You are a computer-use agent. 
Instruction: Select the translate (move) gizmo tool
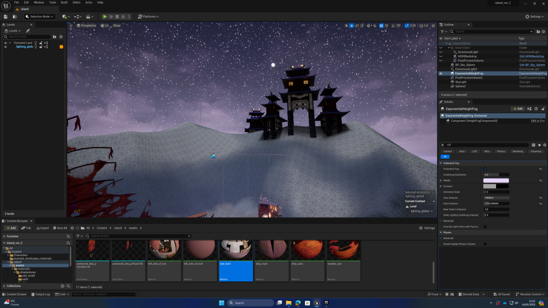coord(352,26)
